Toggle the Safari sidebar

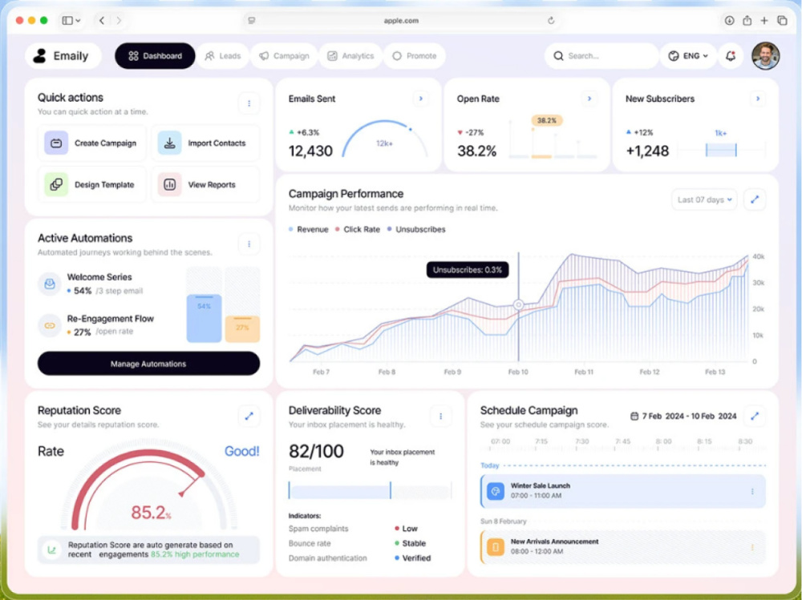(x=67, y=21)
